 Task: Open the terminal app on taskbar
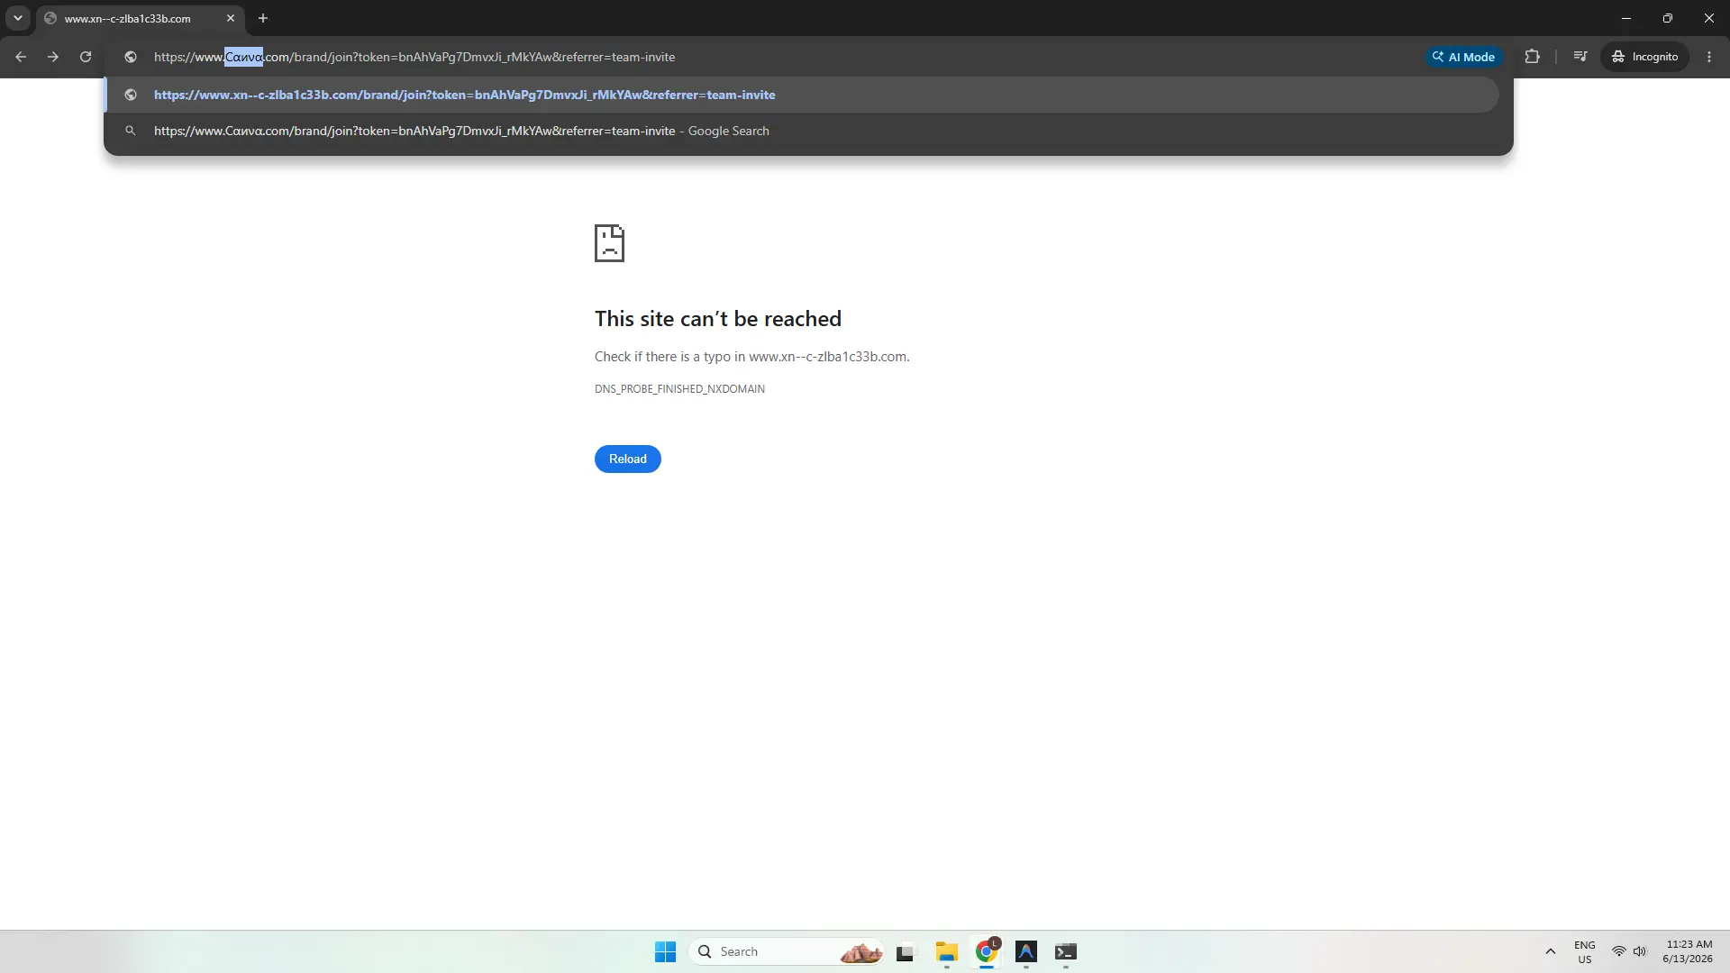click(x=1066, y=951)
